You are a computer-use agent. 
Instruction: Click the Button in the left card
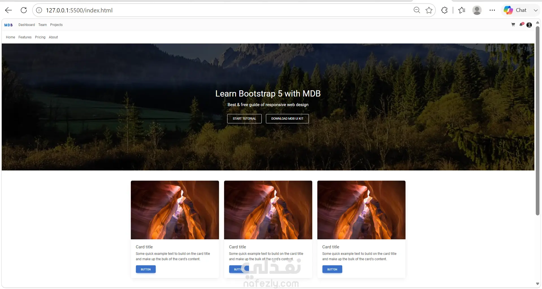point(146,269)
